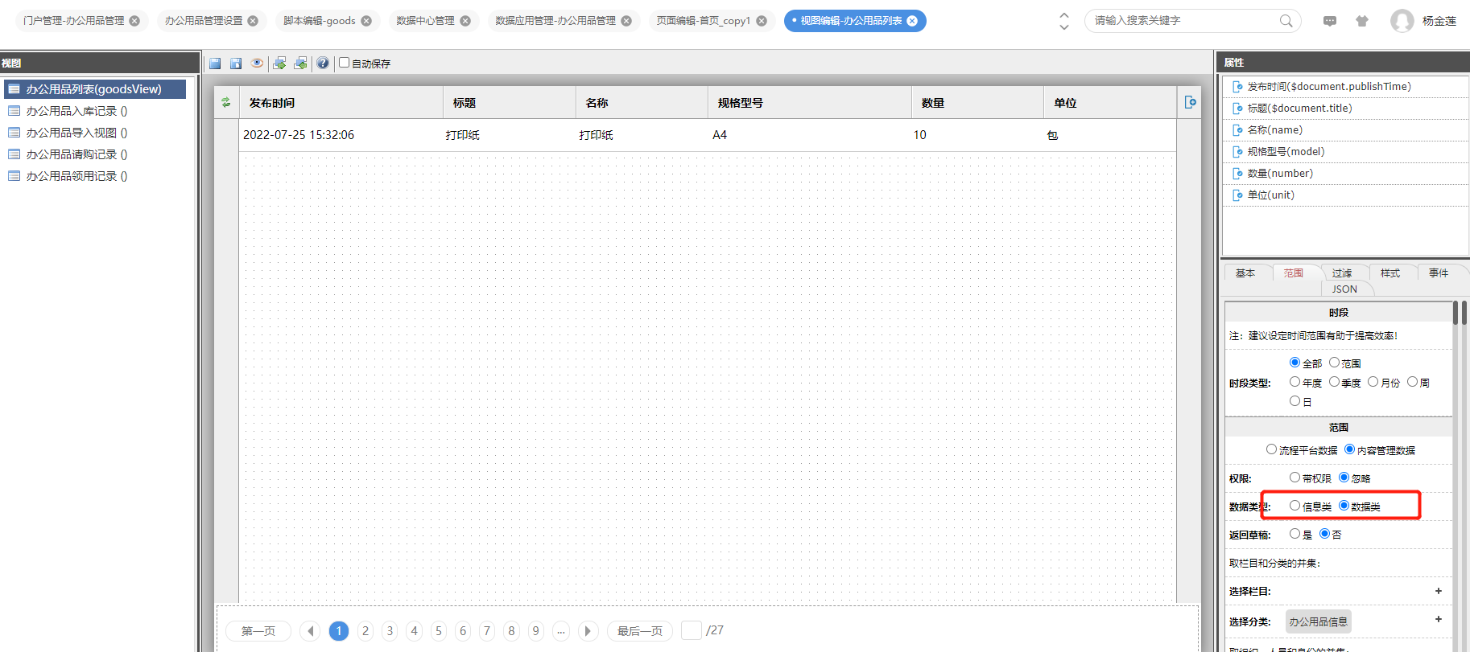Select 单位(unit) in properties list
This screenshot has height=652, width=1470.
coord(1345,195)
